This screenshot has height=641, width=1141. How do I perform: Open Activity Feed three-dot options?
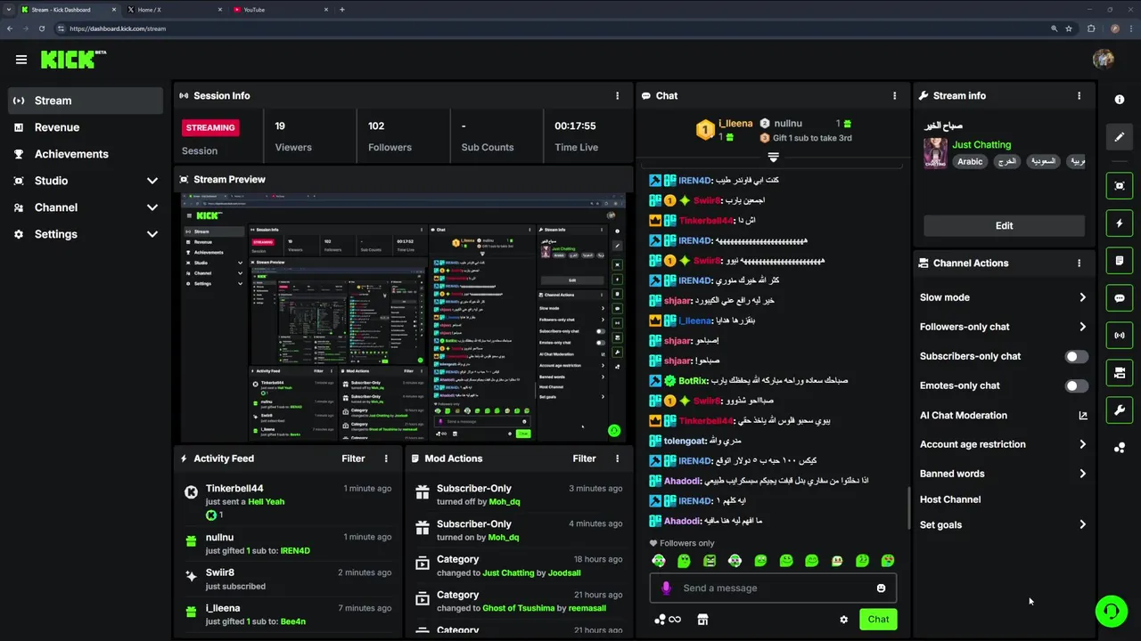click(386, 458)
